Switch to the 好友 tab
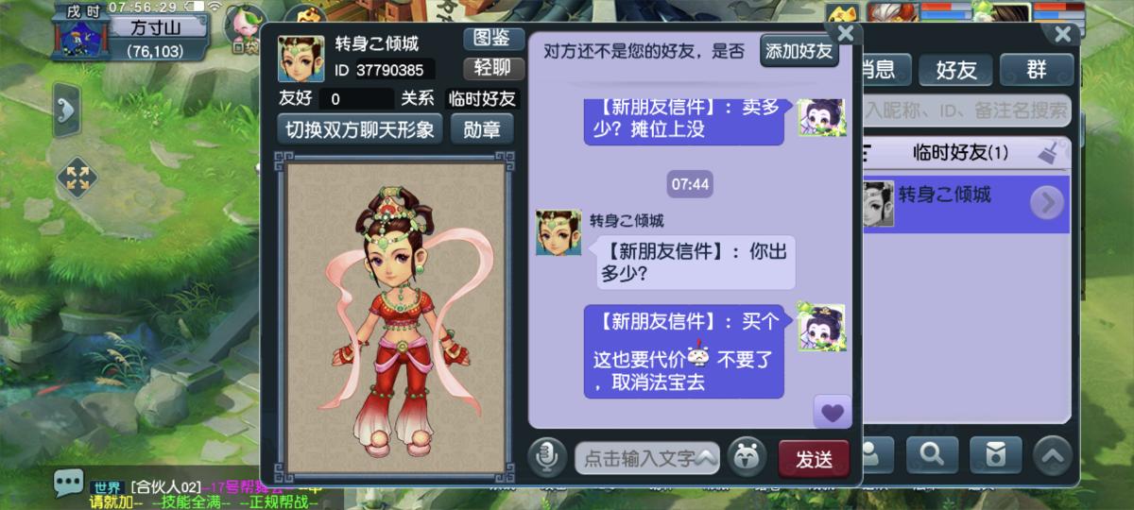This screenshot has height=510, width=1134. click(955, 68)
